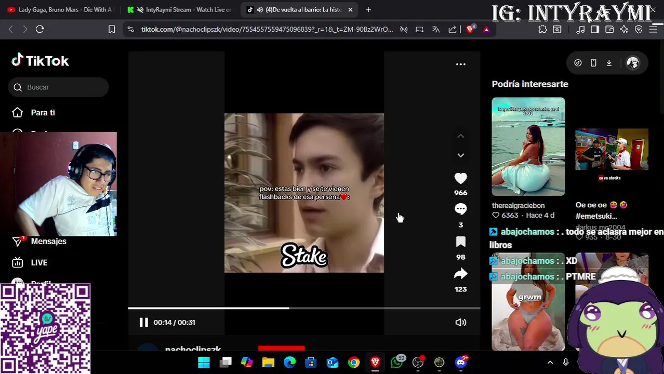Open Brave Rewards triangle icon
664x374 pixels.
pos(486,29)
